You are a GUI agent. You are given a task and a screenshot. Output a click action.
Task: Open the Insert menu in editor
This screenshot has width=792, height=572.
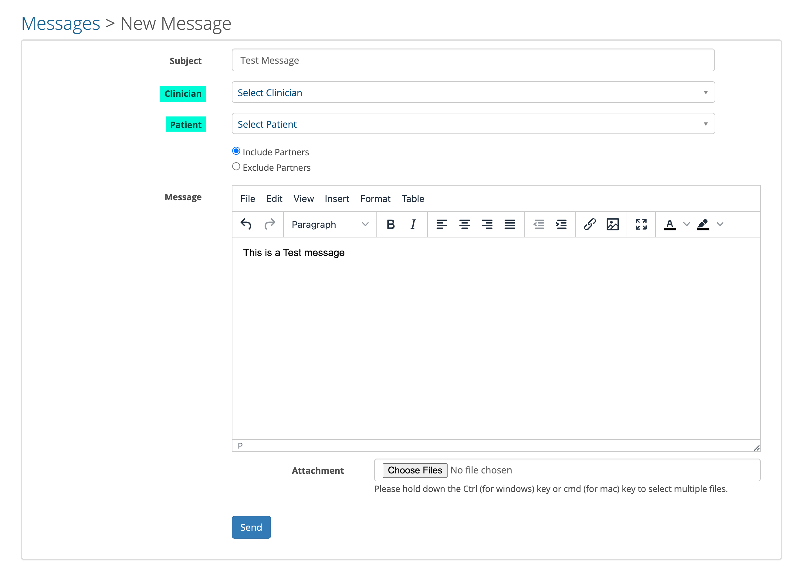(337, 199)
